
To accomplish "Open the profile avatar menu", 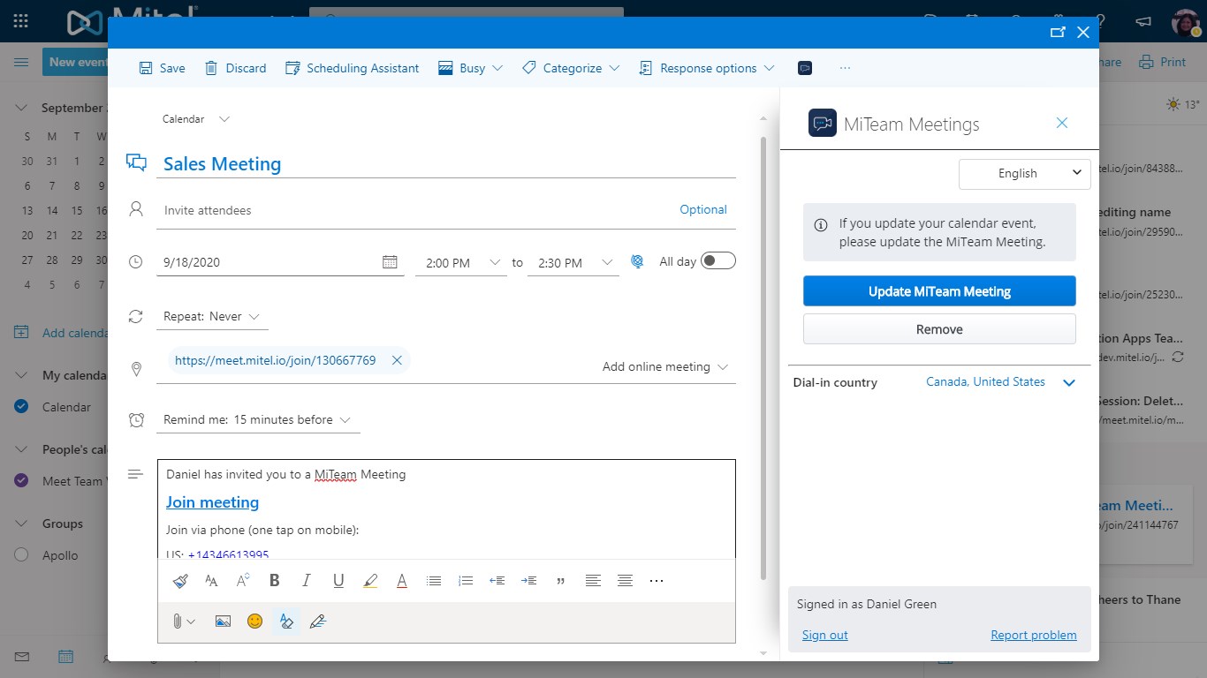I will pyautogui.click(x=1186, y=23).
